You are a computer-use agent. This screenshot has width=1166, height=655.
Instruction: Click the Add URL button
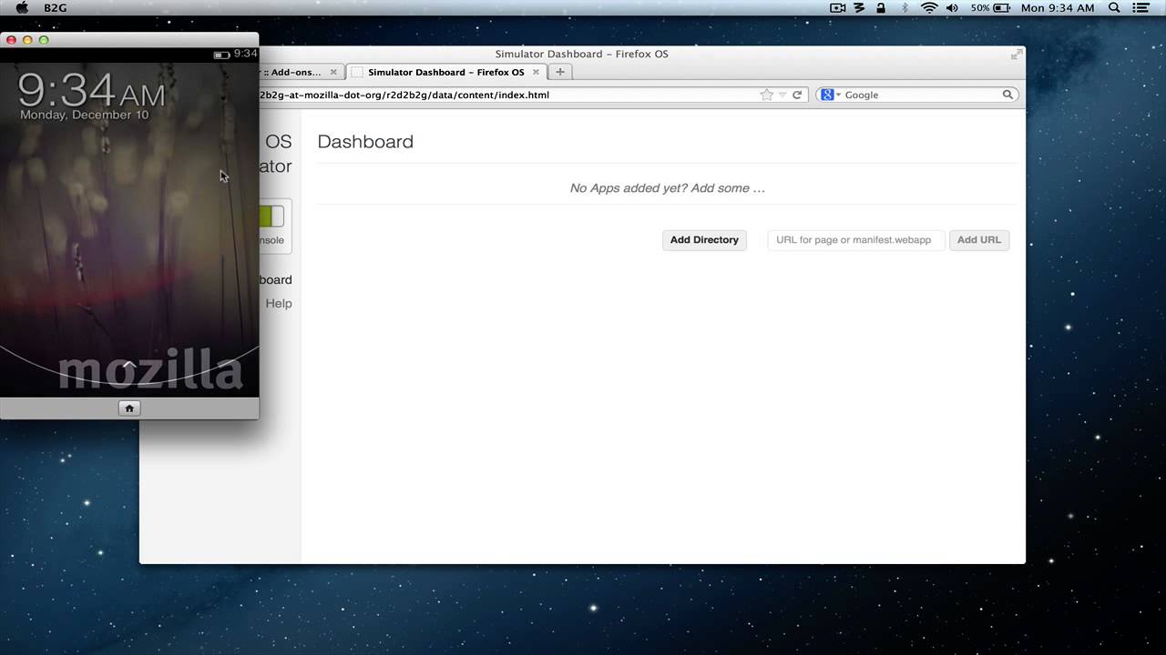(x=979, y=240)
